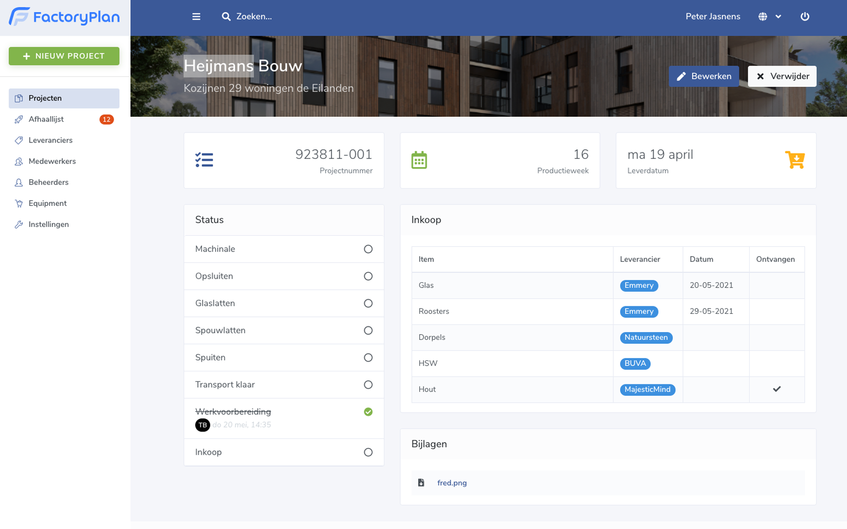Uncheck the completed Werkvoorbereiding status
The image size is (847, 529).
click(368, 412)
